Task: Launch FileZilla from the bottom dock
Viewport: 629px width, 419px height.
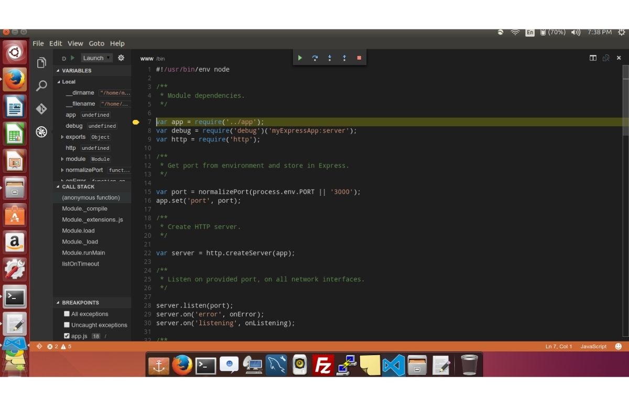Action: [x=323, y=365]
